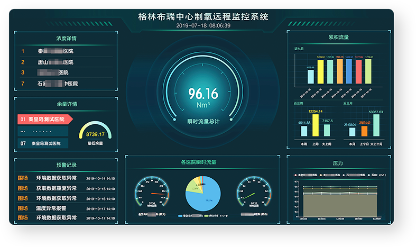Select the 07 秦皇岛测试医院 item
416x247 pixels.
tap(43, 143)
